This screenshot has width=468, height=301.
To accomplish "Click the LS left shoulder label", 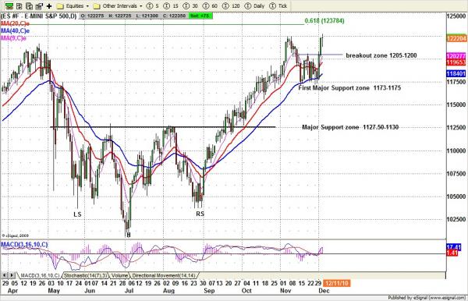I will pyautogui.click(x=77, y=214).
